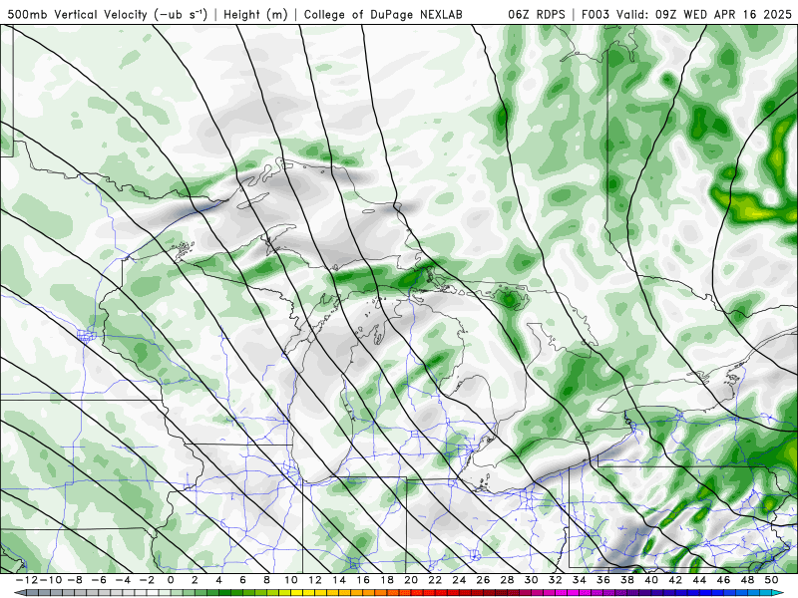This screenshot has width=798, height=598.
Task: Click the 'F003' forecast hour label
Action: 597,14
